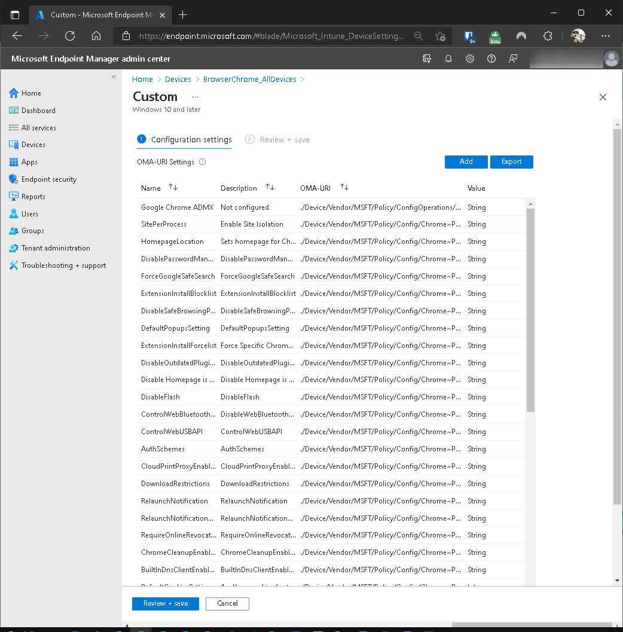Open Users in the sidebar
The width and height of the screenshot is (623, 632).
pos(23,214)
